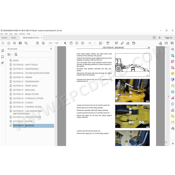Close the Bookmarks panel

[x=51, y=49]
